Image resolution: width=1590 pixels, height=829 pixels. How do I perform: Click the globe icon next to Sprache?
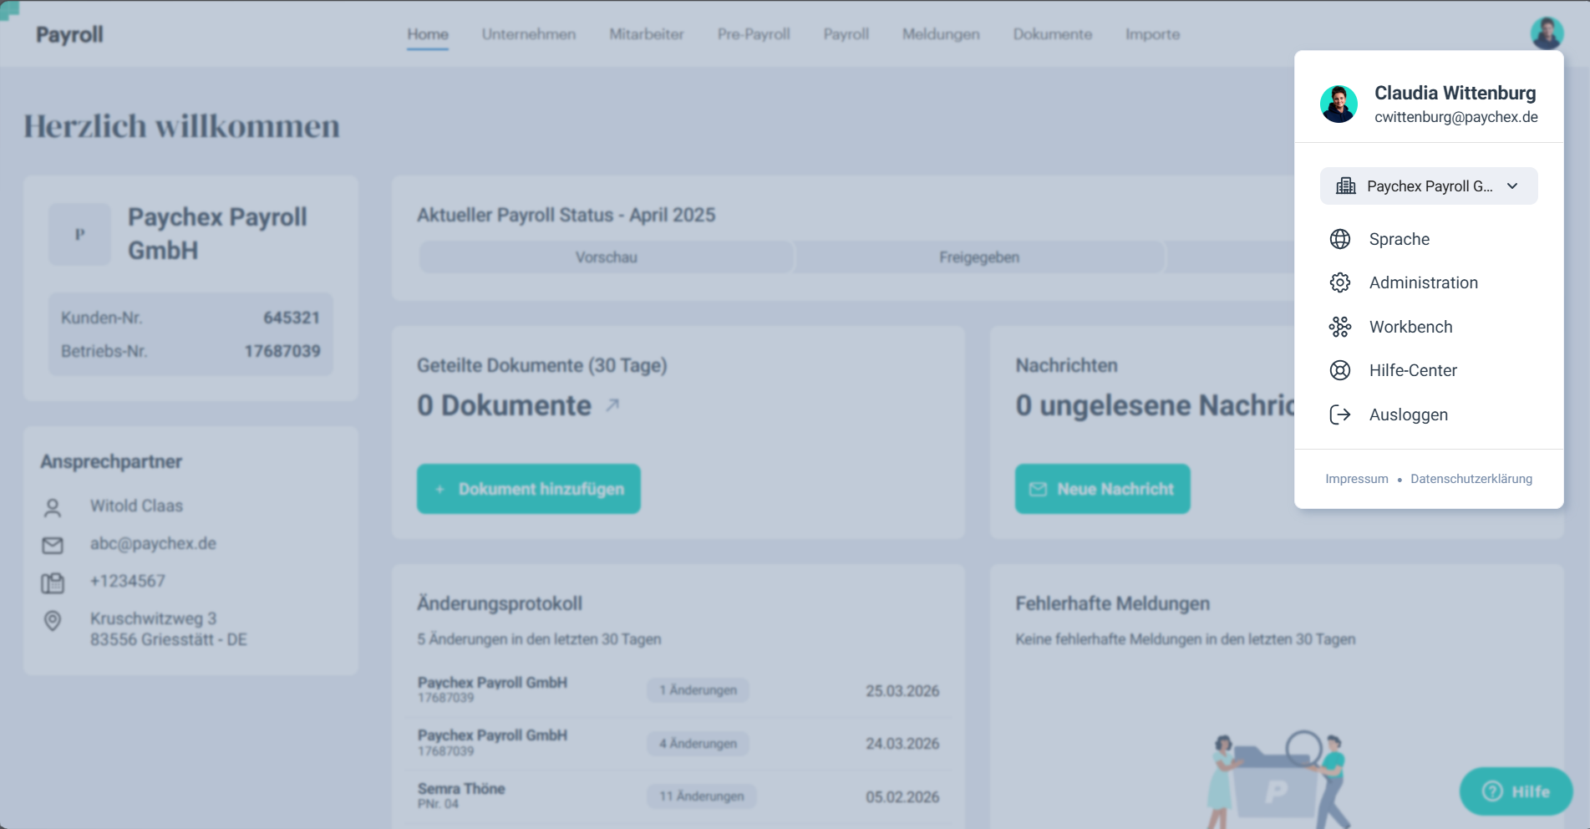[1339, 239]
